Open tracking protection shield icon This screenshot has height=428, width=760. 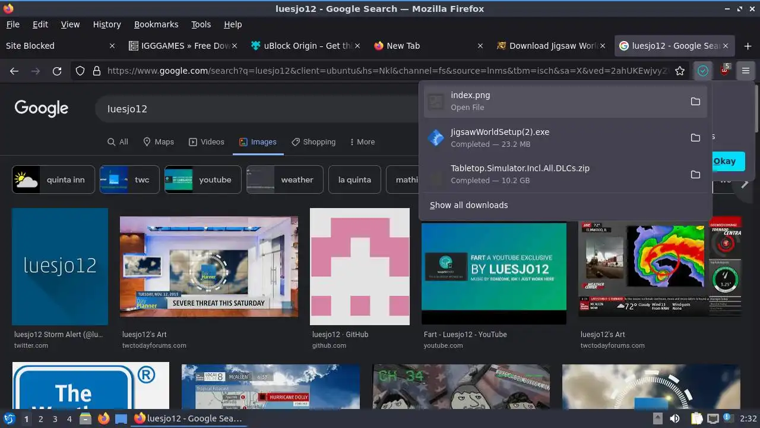click(80, 71)
